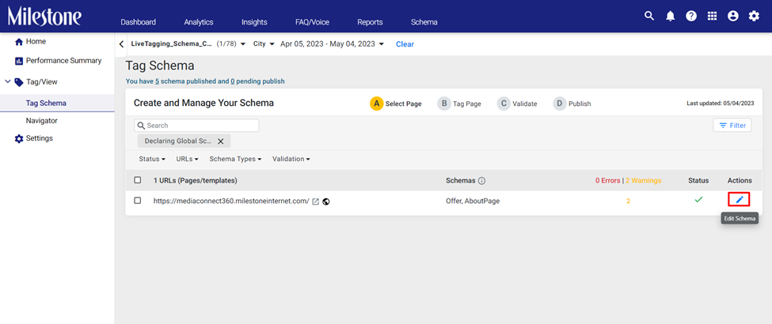Click Schemas info icon
The image size is (772, 324).
coord(481,181)
